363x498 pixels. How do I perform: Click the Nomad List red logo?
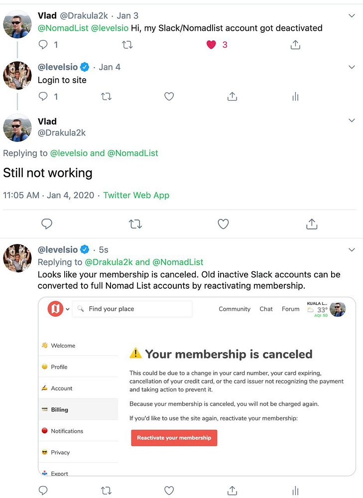(55, 309)
